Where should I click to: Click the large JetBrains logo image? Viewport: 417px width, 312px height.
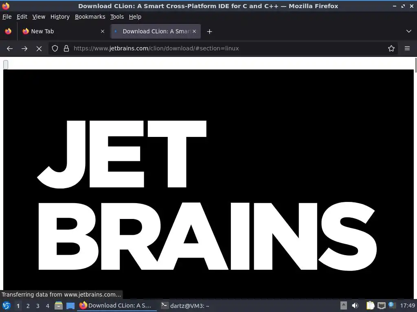click(208, 184)
